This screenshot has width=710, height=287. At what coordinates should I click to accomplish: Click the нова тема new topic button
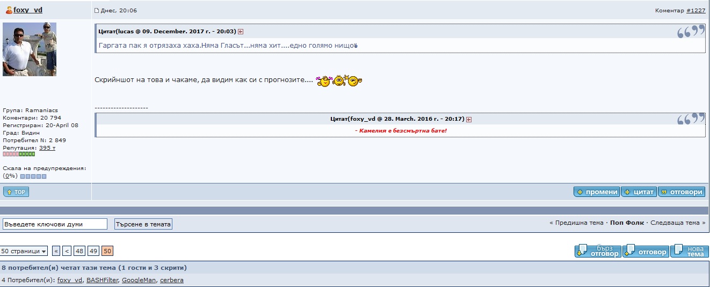(x=689, y=251)
